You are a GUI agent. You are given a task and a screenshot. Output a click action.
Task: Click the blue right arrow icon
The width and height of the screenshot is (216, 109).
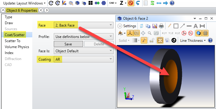(166, 3)
